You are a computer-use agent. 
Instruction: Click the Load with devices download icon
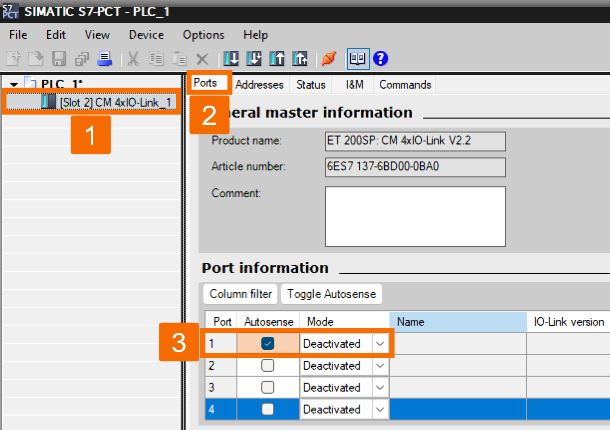tap(254, 59)
